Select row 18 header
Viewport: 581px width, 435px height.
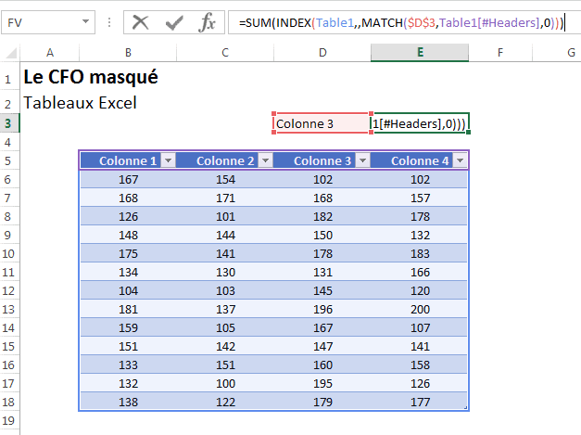9,402
